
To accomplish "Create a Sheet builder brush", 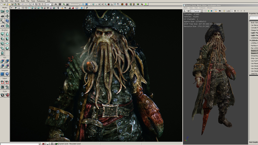I will click(7, 43).
